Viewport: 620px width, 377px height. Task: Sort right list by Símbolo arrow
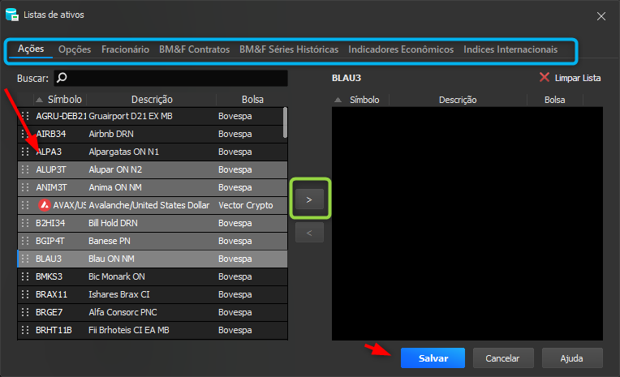(x=338, y=100)
